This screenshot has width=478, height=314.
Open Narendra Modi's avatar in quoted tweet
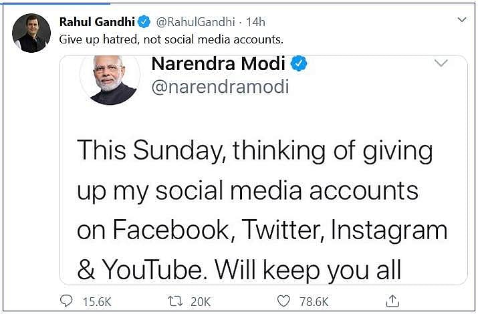(110, 77)
